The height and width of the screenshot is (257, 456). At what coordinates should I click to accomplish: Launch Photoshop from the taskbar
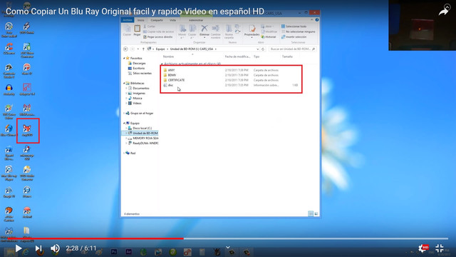[114, 252]
